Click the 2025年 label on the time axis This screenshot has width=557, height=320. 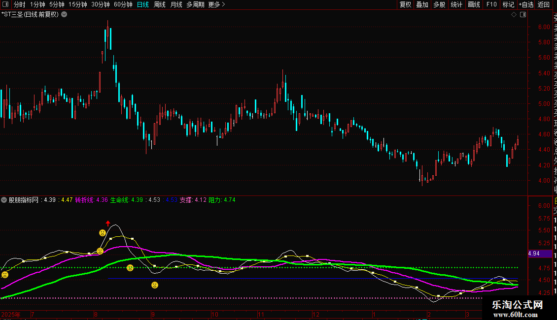pos(11,314)
